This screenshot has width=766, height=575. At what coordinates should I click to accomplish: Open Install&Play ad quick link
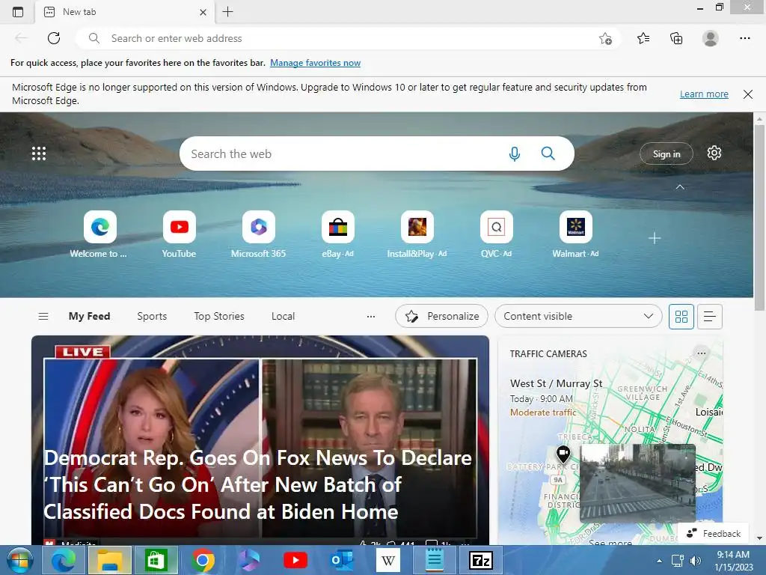coord(417,234)
